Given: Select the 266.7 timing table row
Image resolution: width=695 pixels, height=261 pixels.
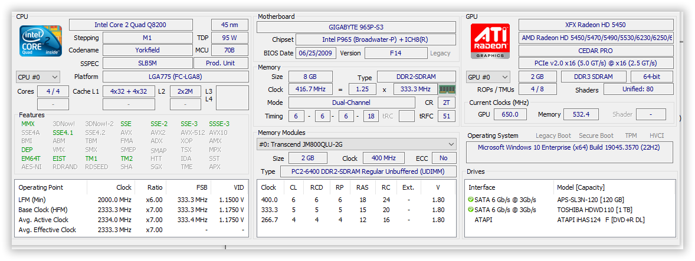Looking at the screenshot, I should tap(356, 220).
